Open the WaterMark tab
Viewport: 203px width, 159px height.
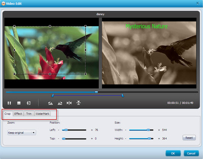pyautogui.click(x=42, y=114)
